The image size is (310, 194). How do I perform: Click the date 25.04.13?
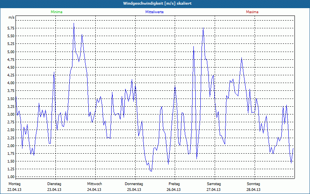134,190
